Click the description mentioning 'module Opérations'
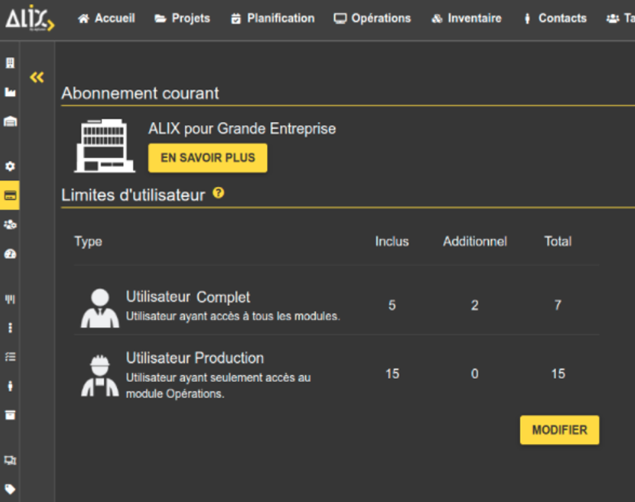The image size is (635, 502). (218, 385)
